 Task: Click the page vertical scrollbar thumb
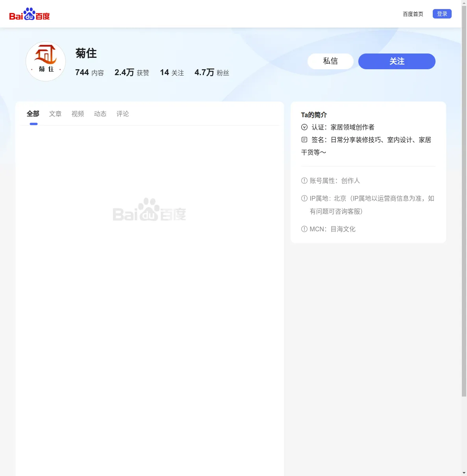coord(464,201)
